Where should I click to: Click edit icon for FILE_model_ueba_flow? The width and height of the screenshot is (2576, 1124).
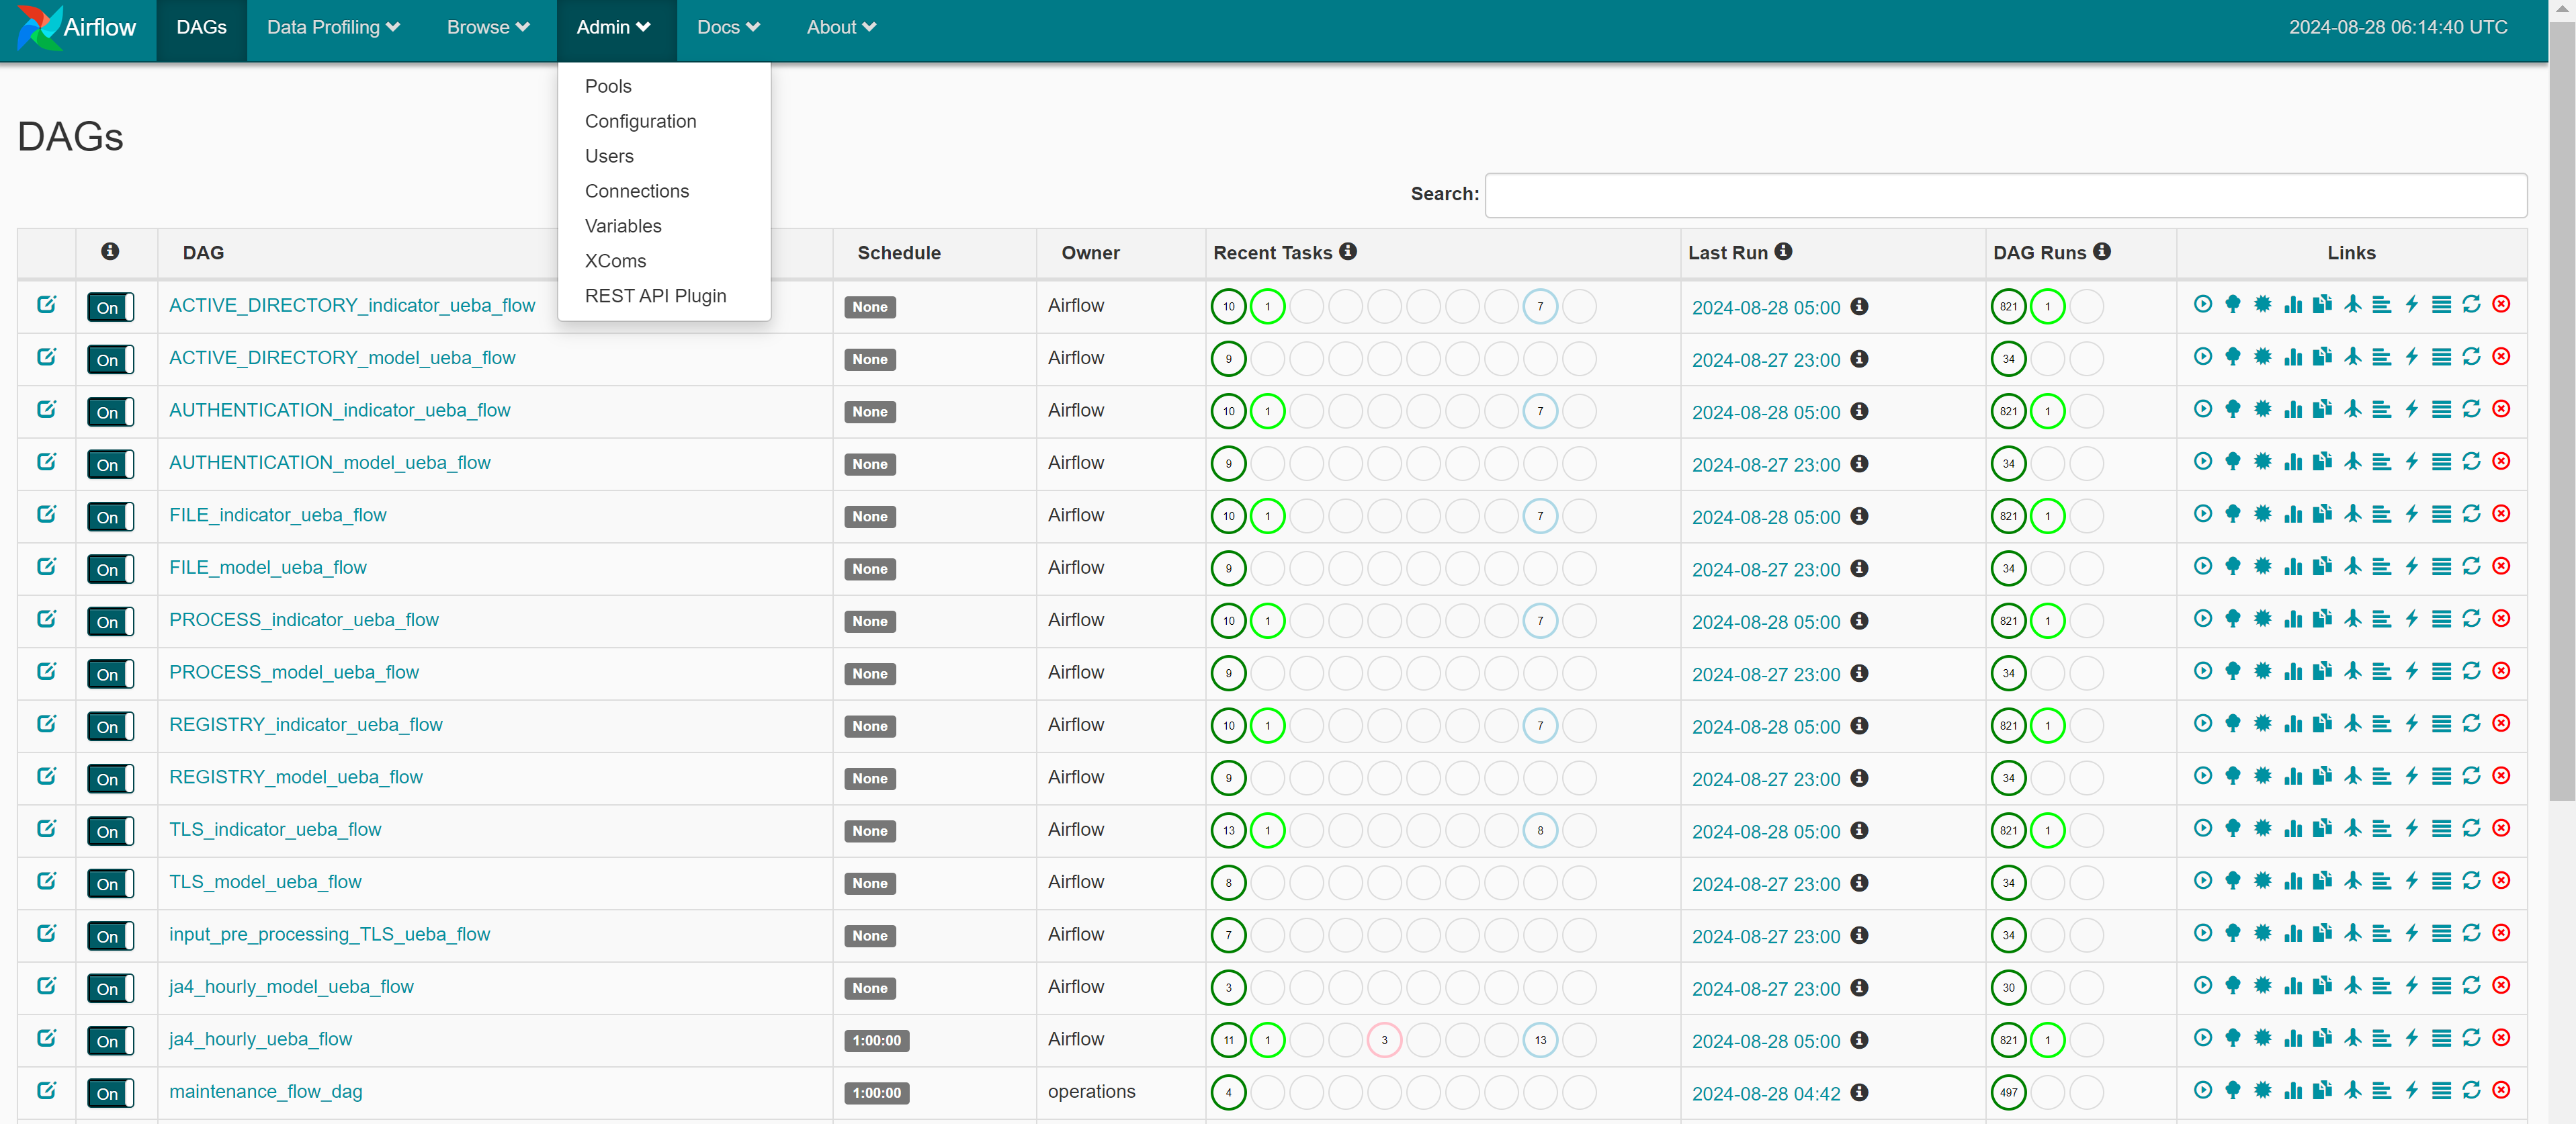[x=46, y=566]
